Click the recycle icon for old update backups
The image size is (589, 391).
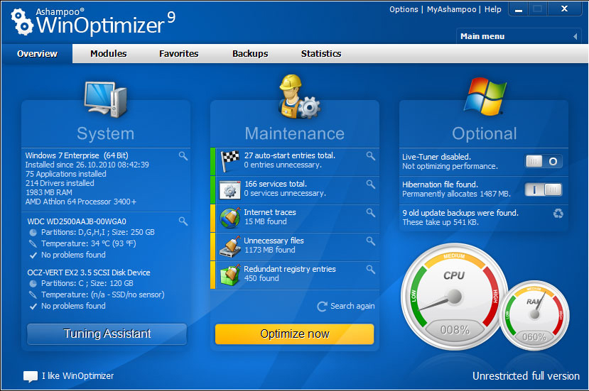click(558, 213)
